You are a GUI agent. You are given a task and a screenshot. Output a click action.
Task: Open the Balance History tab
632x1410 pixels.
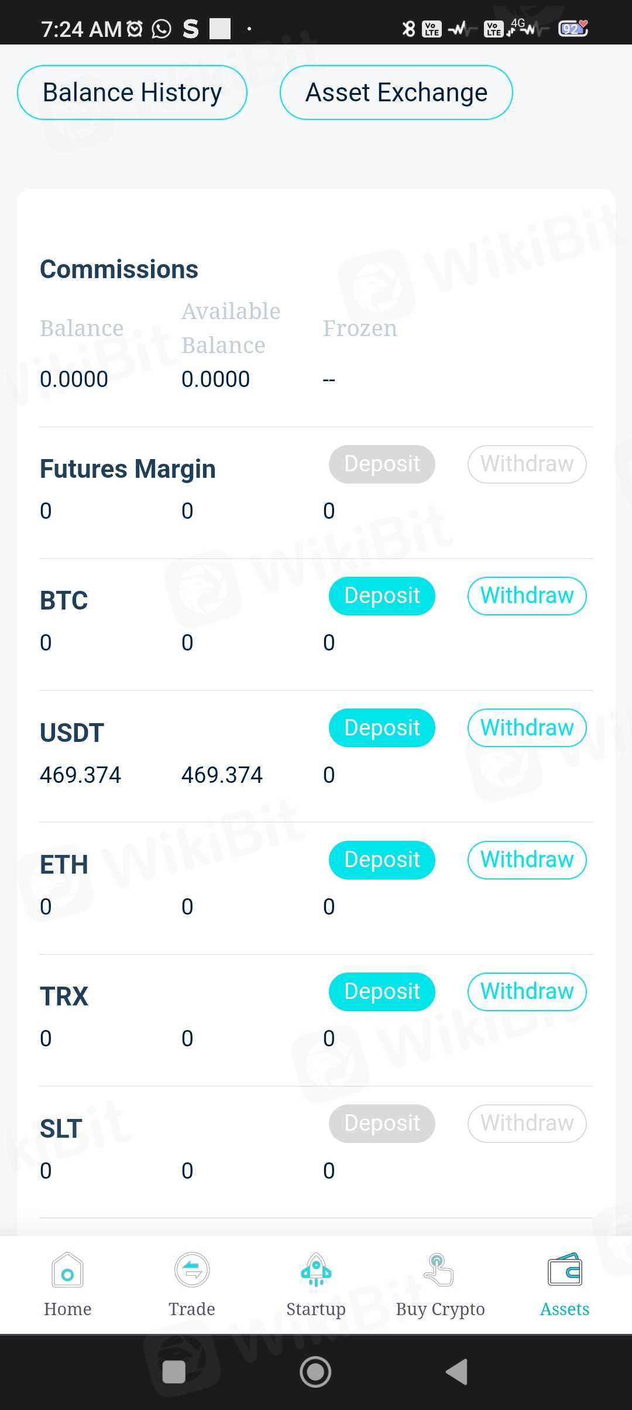132,93
